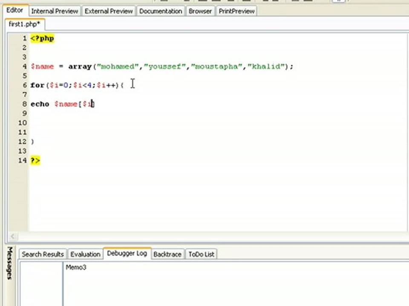409x306 pixels.
Task: Switch to the Documentation tab
Action: 161,11
